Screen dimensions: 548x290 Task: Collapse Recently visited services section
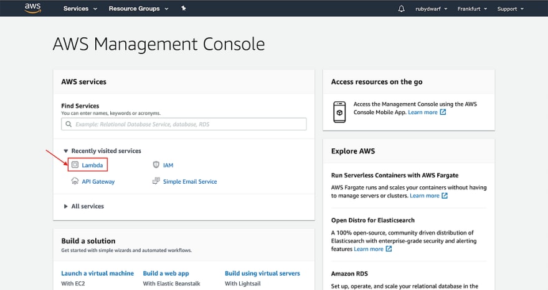point(102,151)
